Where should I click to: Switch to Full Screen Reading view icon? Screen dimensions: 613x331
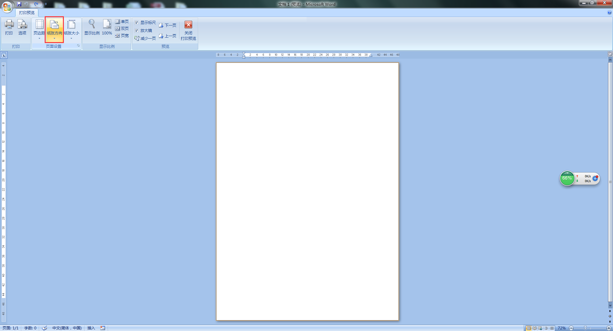(534, 328)
